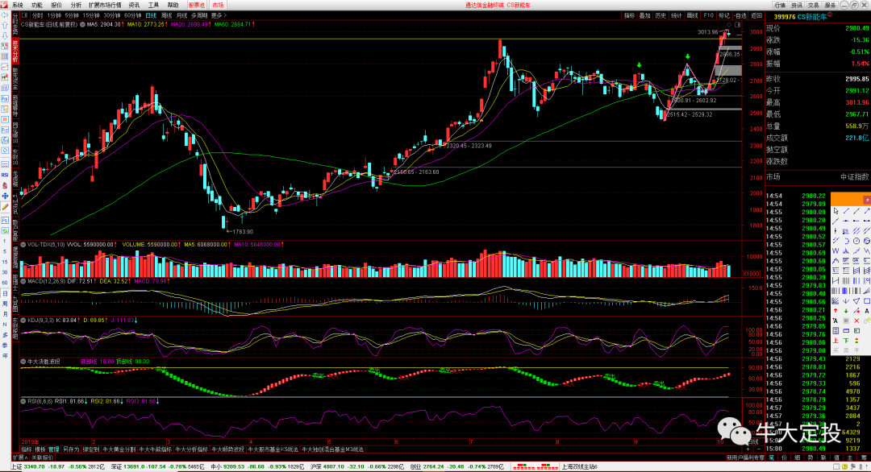Select the red X delete tool in palette
Screen dimensions: 871x472
tap(856, 321)
